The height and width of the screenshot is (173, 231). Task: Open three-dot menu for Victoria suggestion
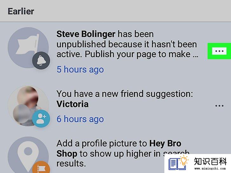219,106
